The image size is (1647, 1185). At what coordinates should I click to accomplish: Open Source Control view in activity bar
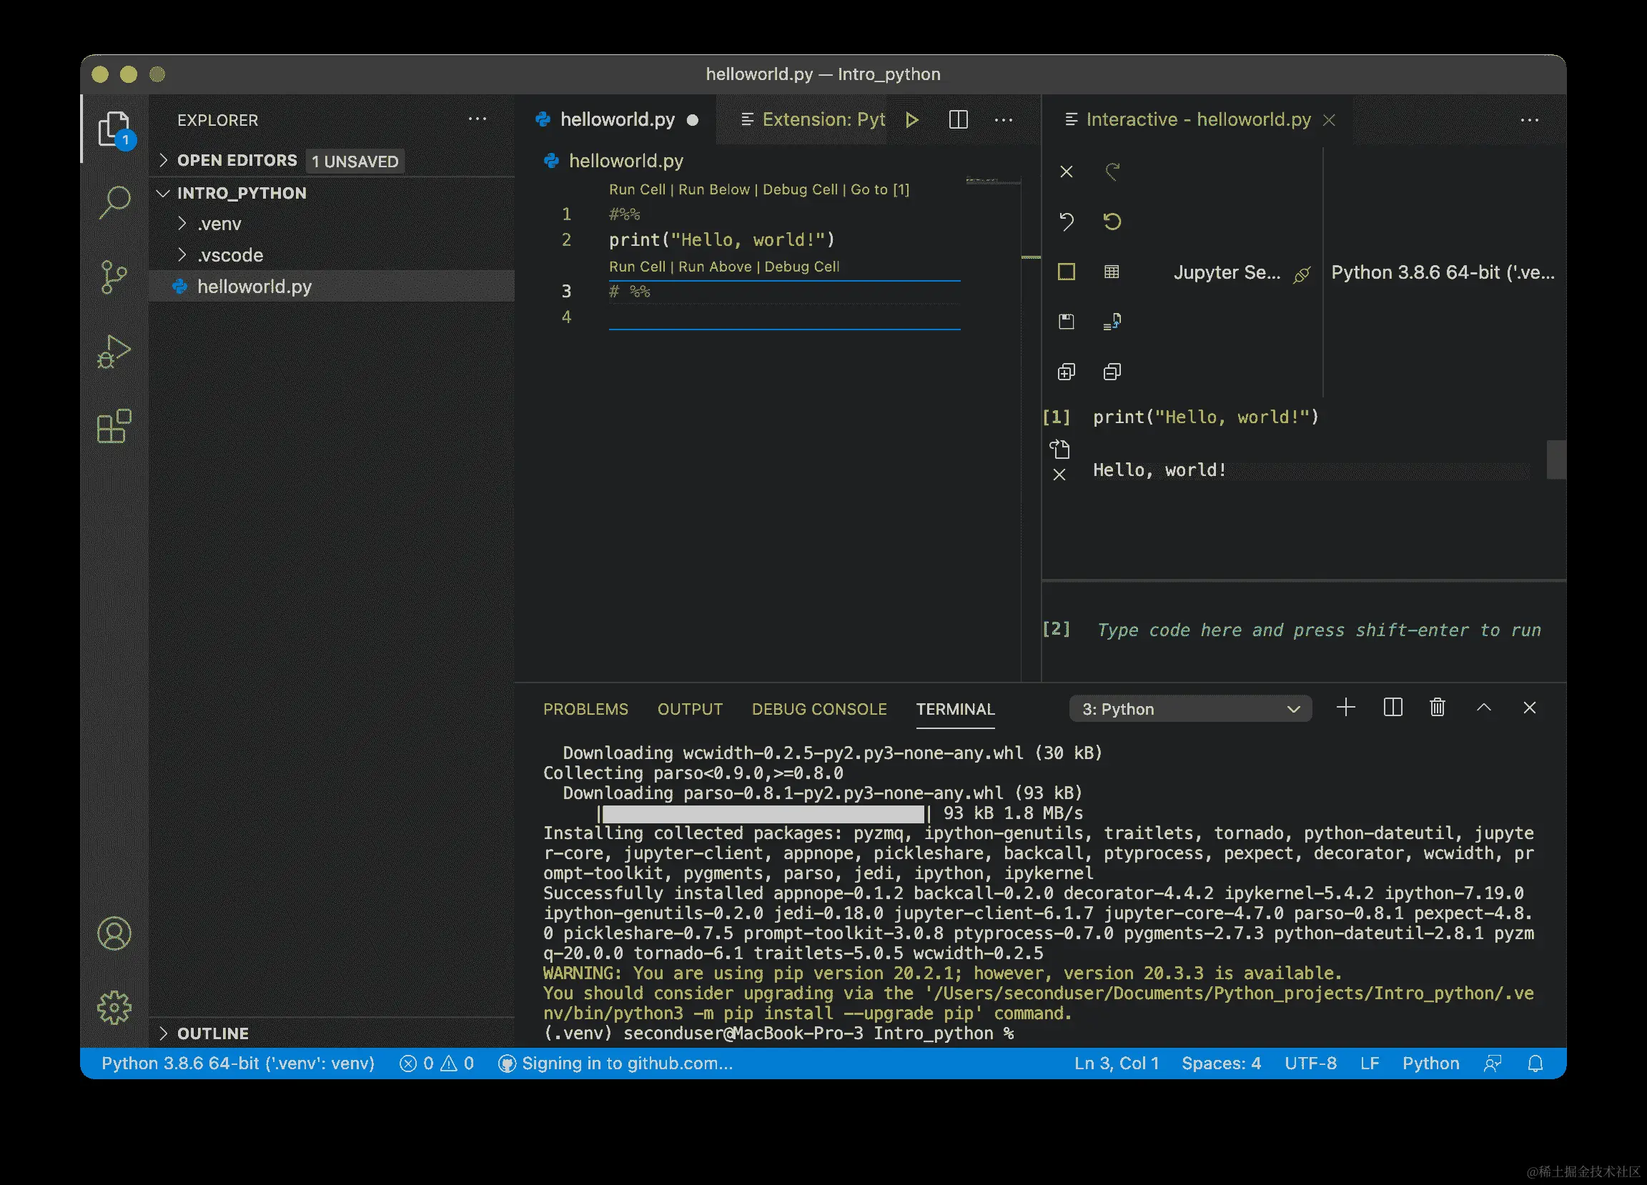point(114,277)
